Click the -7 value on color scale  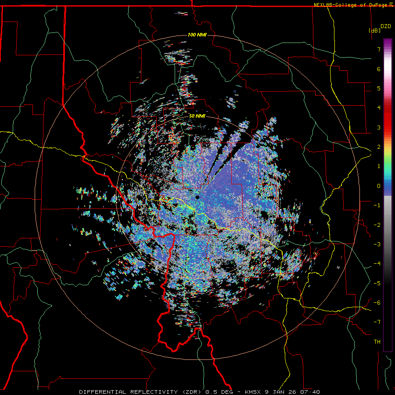coord(377,322)
